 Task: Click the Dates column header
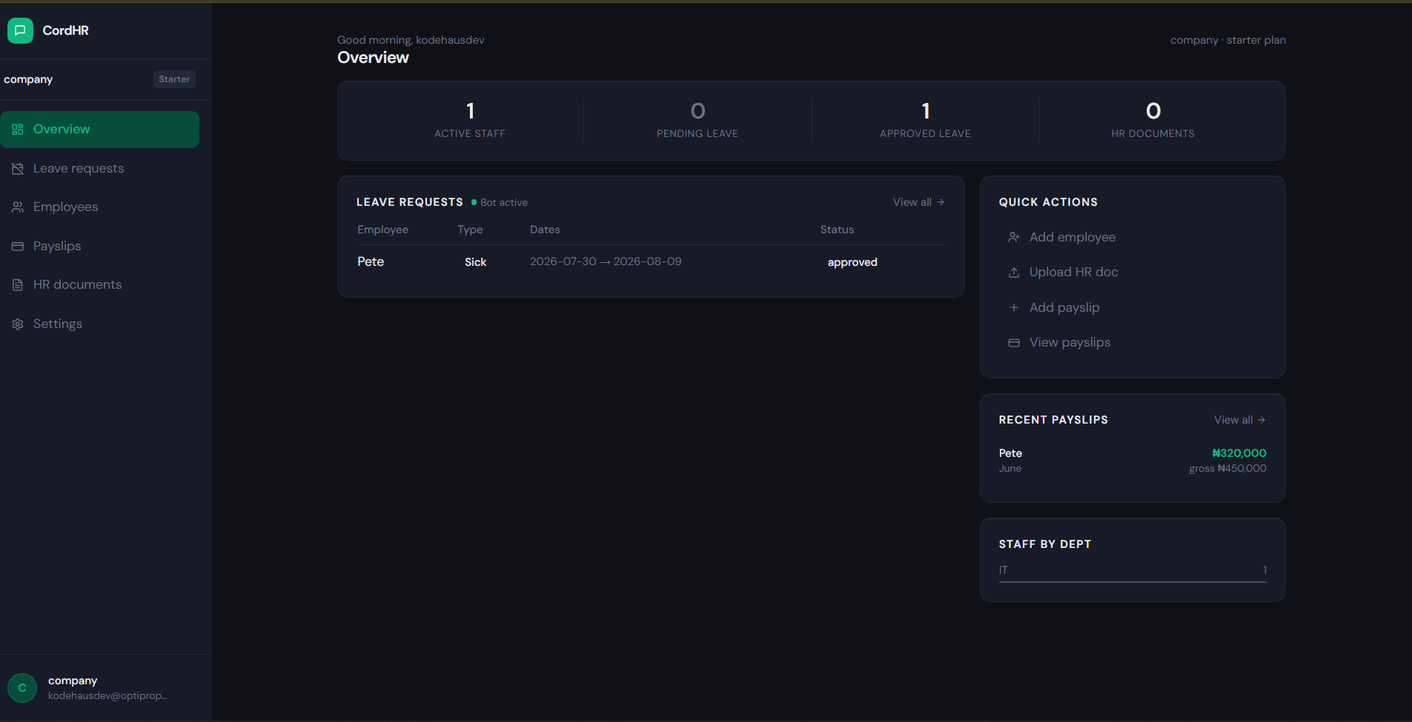point(545,230)
